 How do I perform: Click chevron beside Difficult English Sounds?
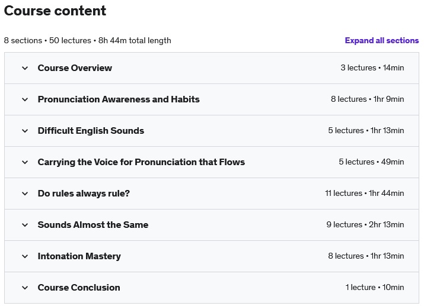(x=25, y=131)
